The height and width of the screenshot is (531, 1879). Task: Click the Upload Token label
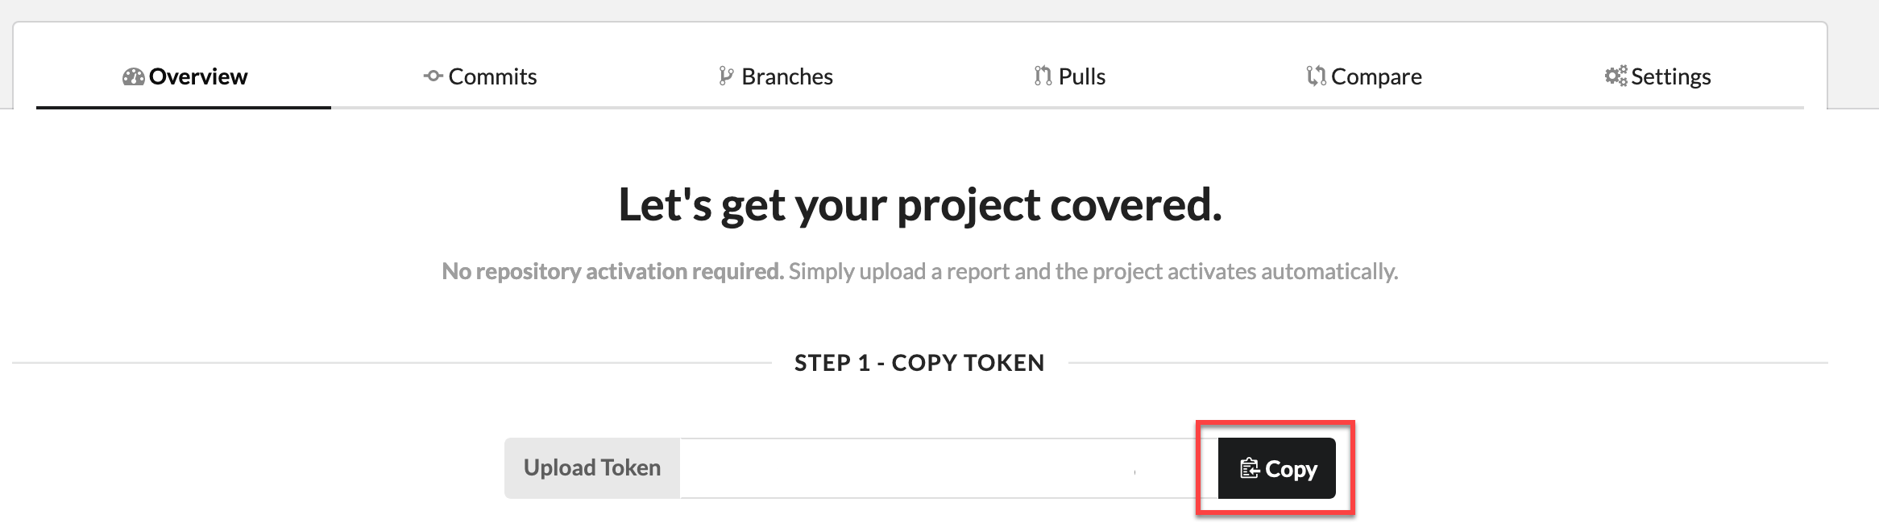591,467
